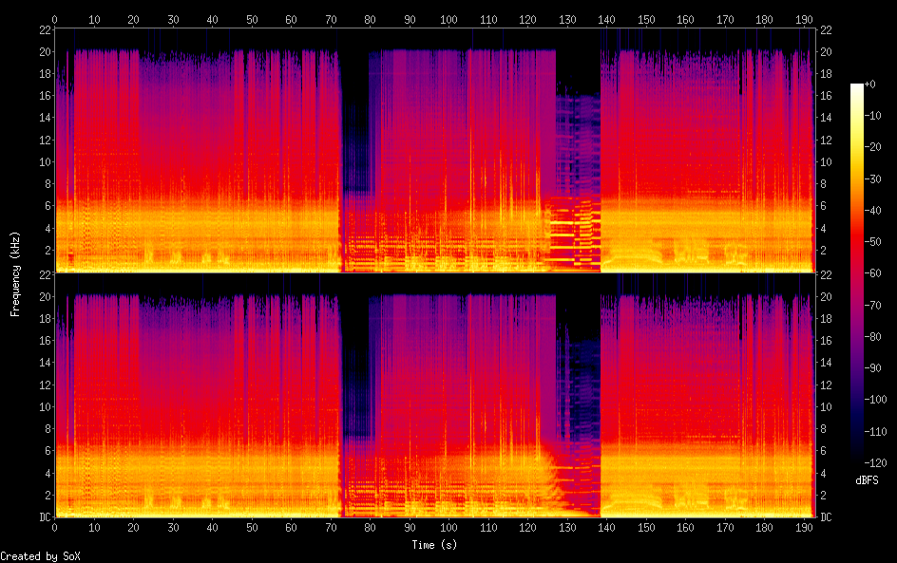Viewport: 897px width, 563px height.
Task: Click the "Frequency (kHz)" axis label
Action: click(x=14, y=273)
